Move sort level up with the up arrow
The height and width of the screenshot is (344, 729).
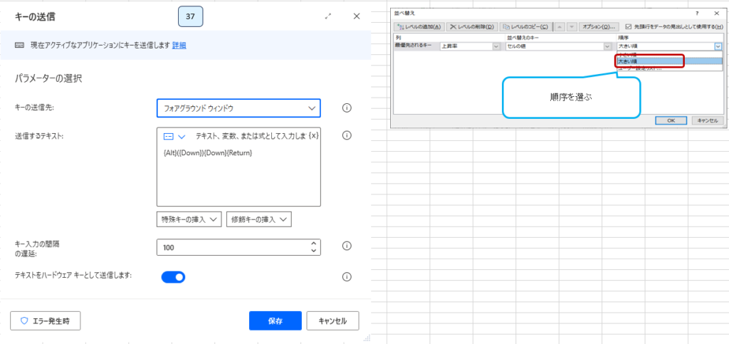[560, 26]
